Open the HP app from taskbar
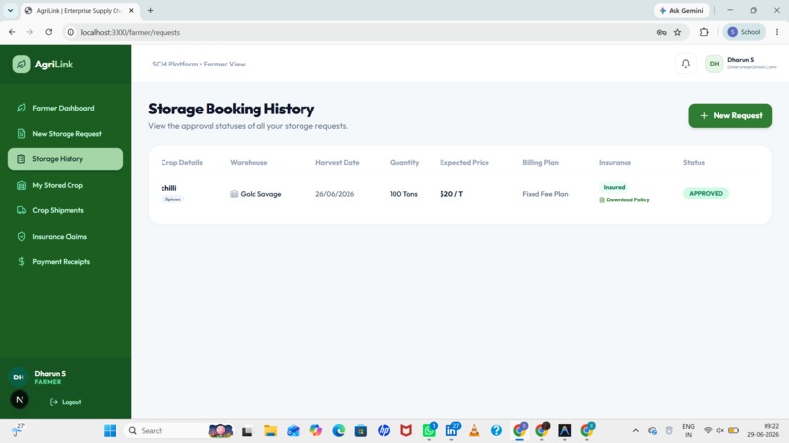The width and height of the screenshot is (789, 443). click(384, 431)
